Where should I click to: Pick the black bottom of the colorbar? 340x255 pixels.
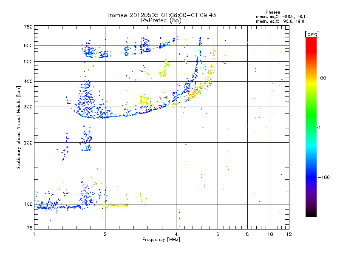click(311, 214)
